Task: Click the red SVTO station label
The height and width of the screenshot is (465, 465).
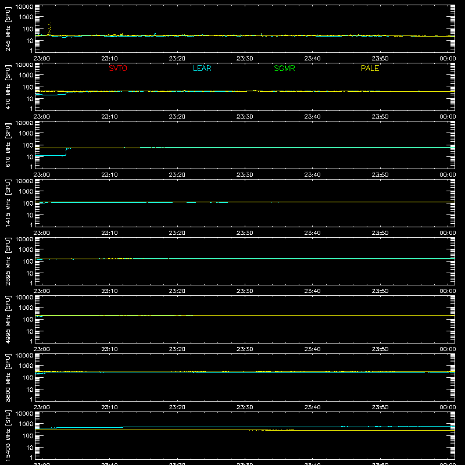Action: [118, 68]
